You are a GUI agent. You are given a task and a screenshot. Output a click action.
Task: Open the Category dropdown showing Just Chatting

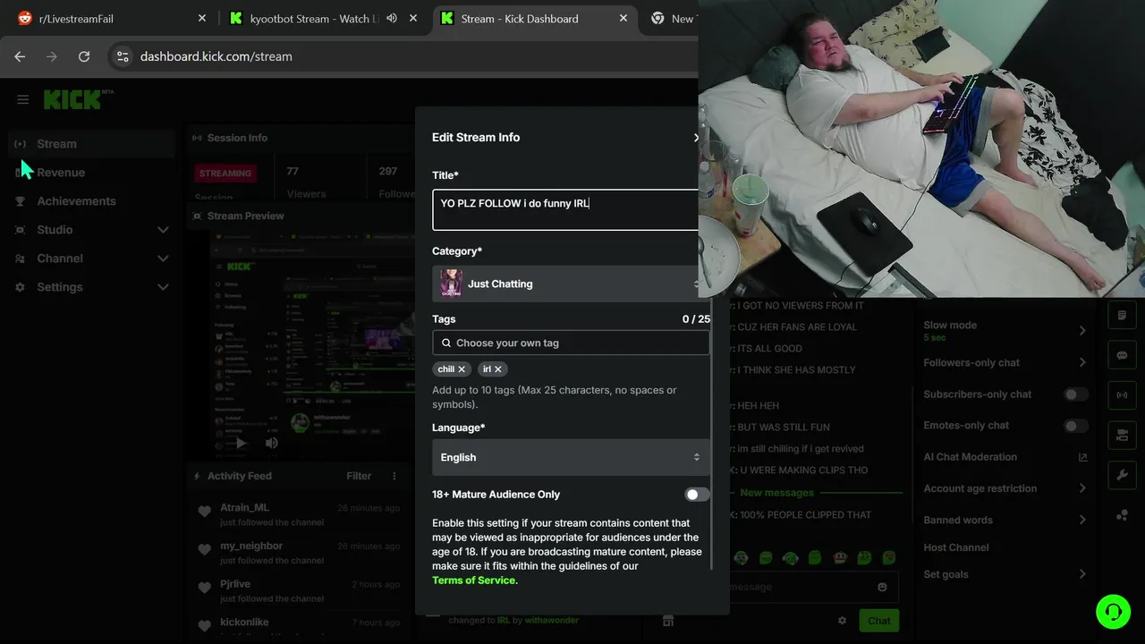tap(571, 284)
